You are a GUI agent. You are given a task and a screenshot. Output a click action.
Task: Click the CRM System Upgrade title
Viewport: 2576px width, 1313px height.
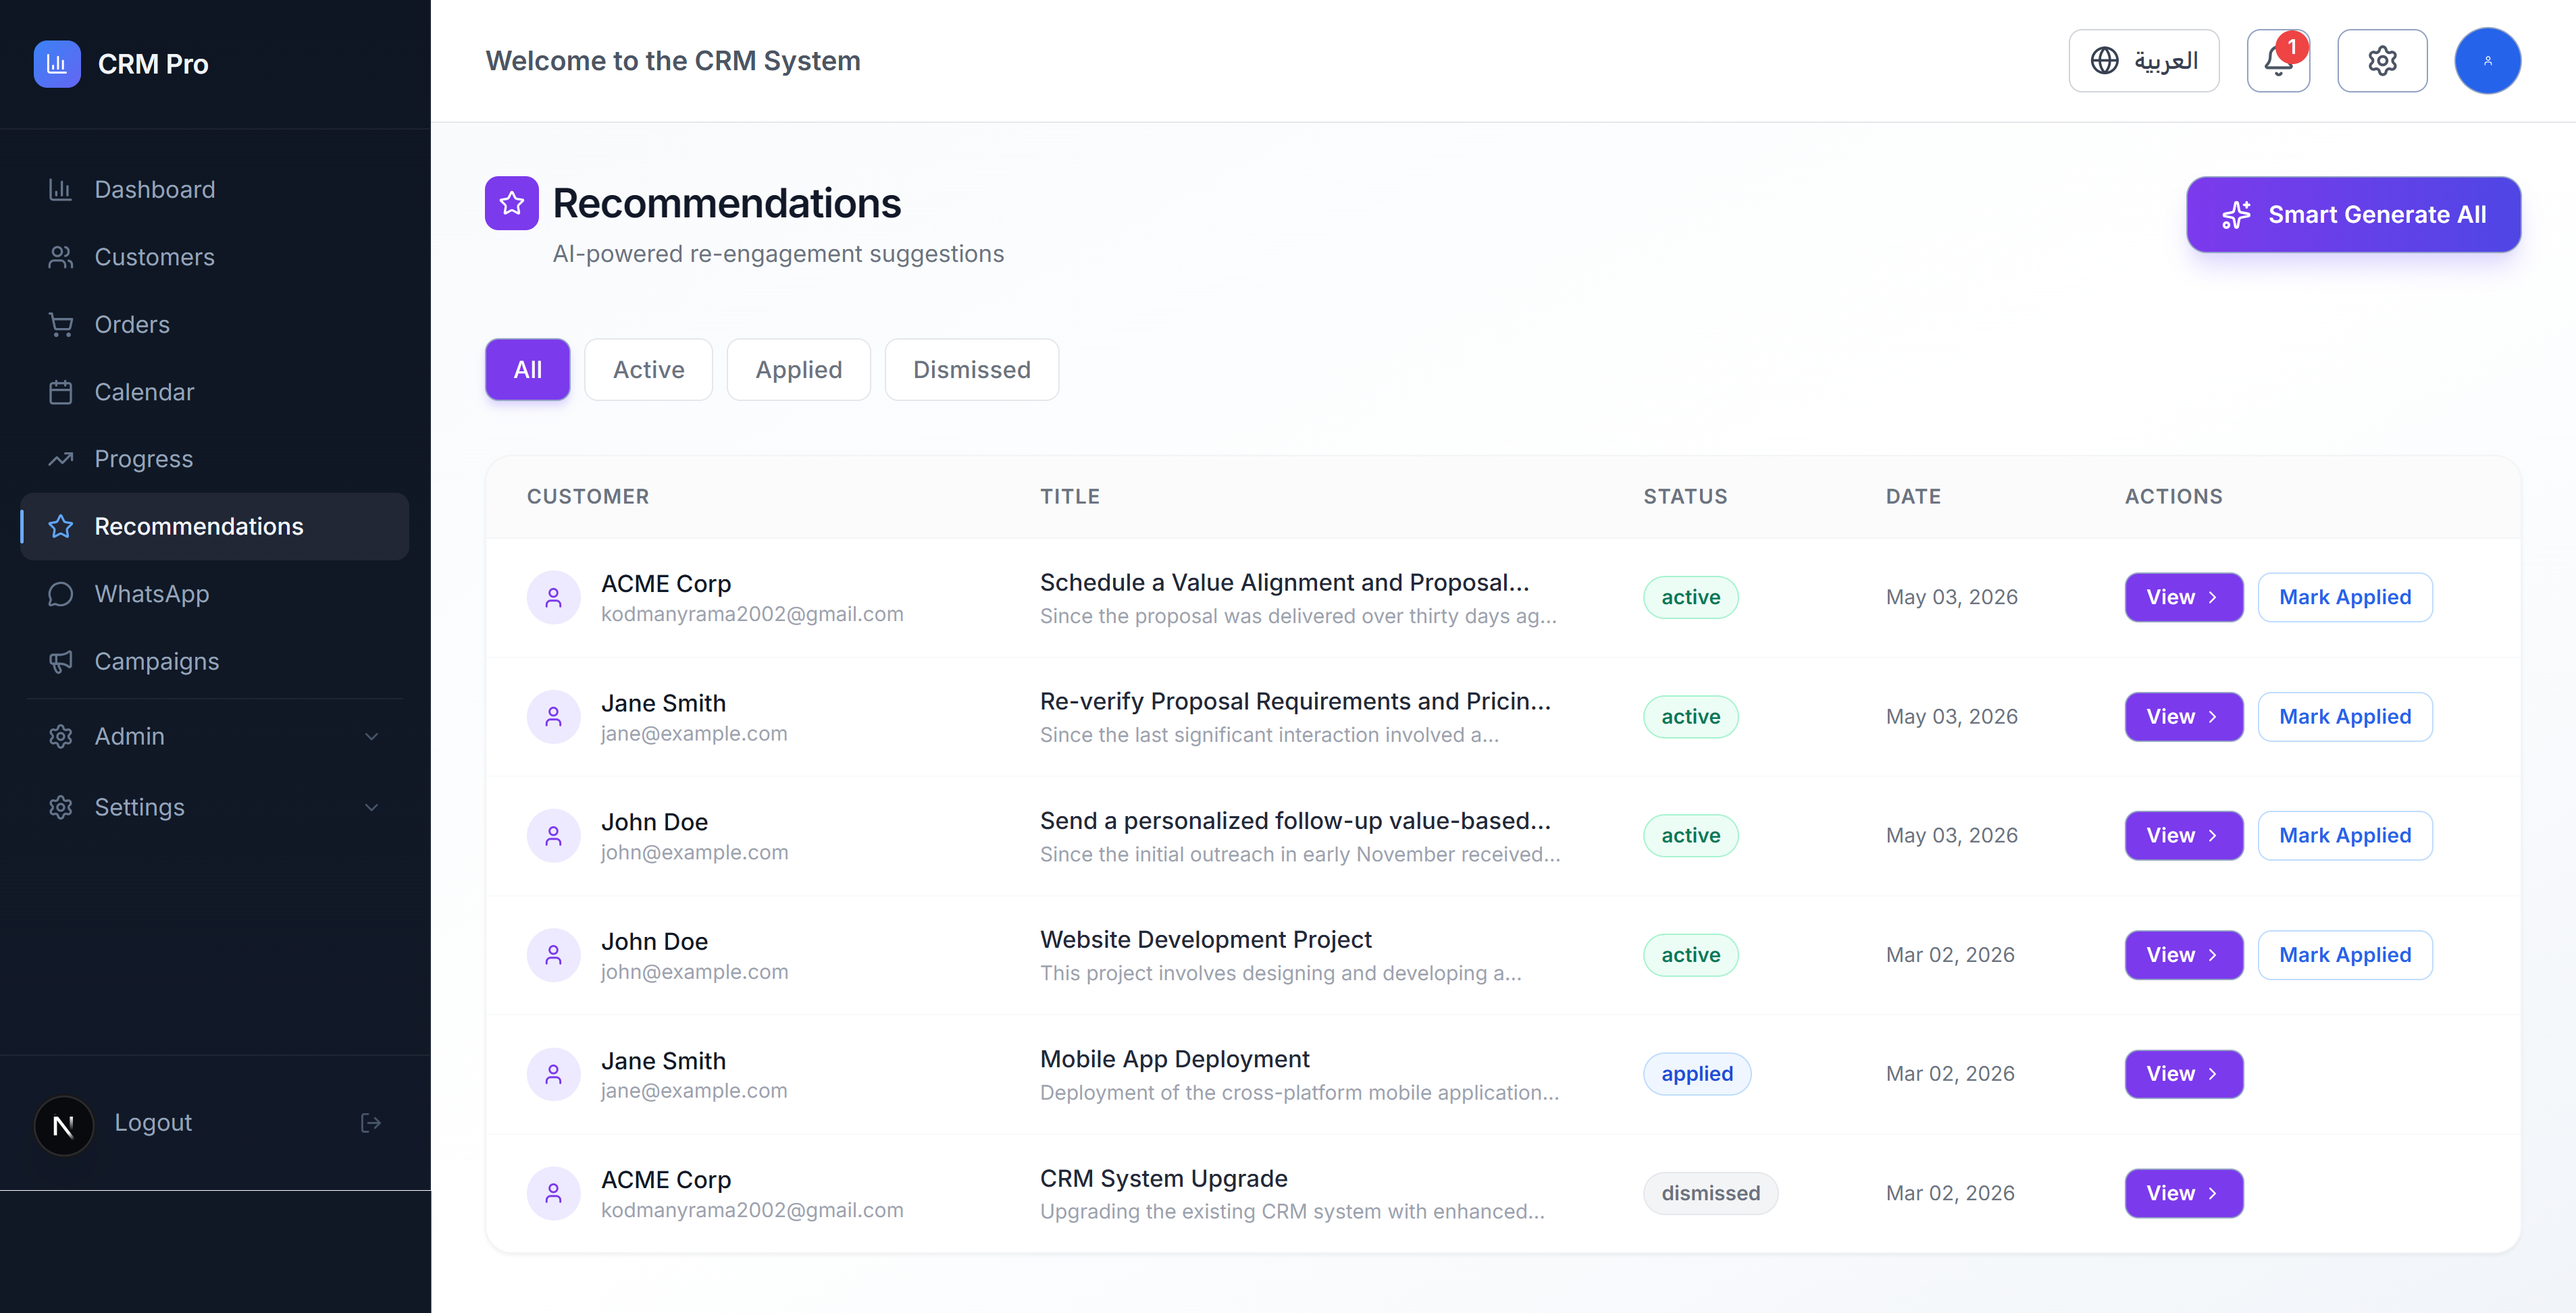[x=1164, y=1179]
